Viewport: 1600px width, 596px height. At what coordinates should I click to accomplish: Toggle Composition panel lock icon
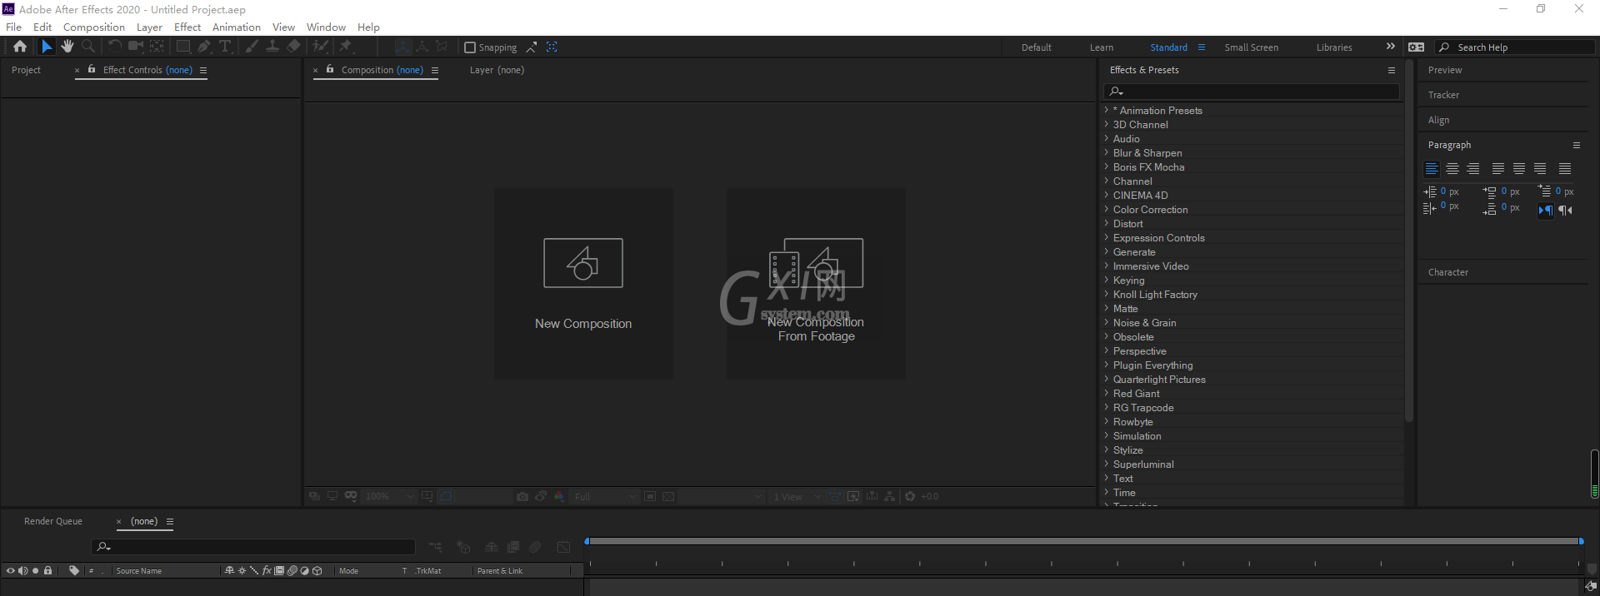[x=330, y=69]
